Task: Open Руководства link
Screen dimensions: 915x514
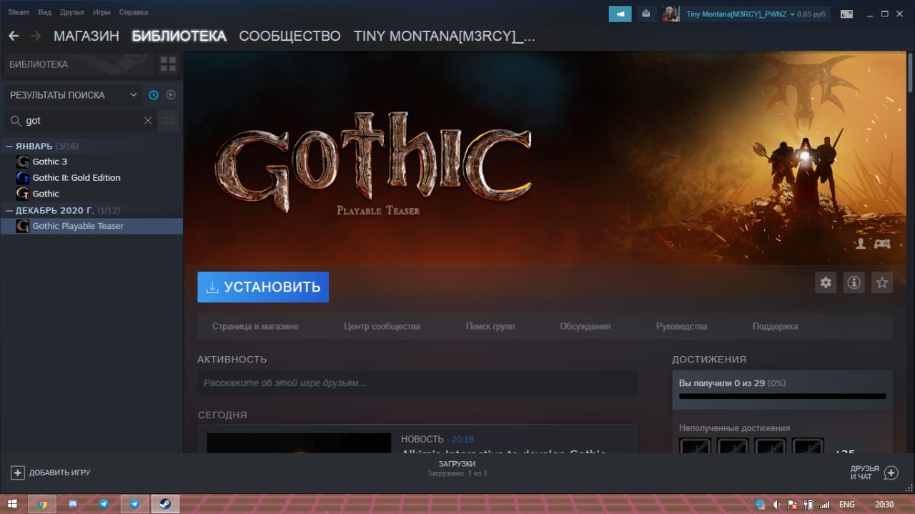Action: (x=681, y=326)
